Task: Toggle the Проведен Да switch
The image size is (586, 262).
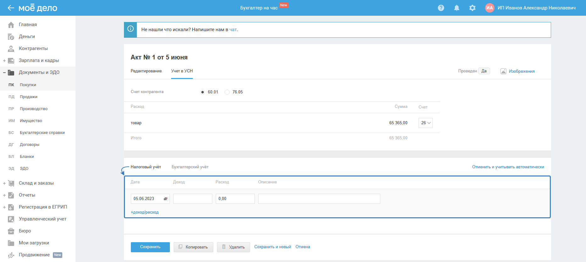Action: click(484, 71)
